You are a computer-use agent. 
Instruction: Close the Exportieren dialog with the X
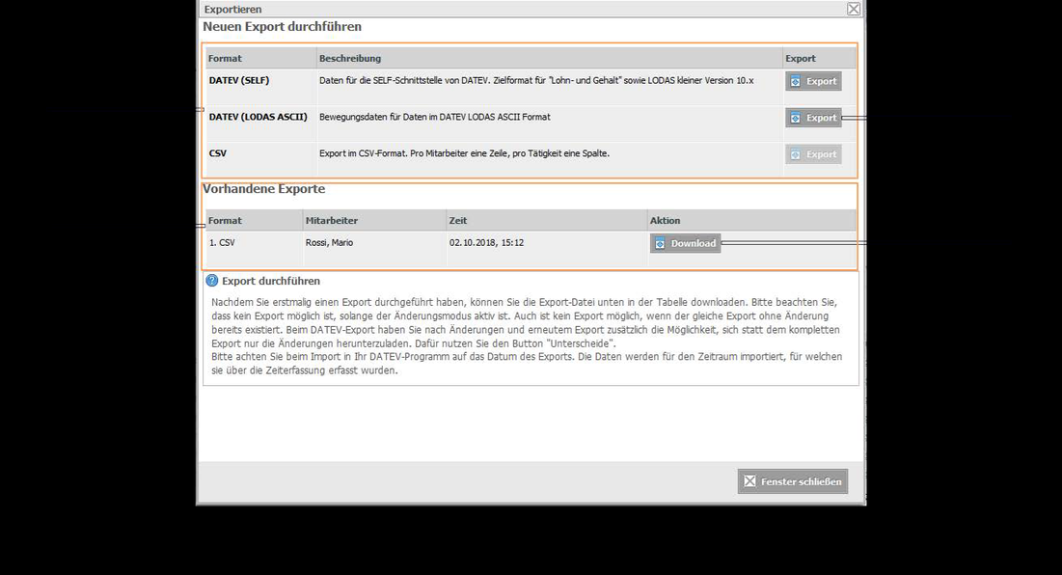854,9
